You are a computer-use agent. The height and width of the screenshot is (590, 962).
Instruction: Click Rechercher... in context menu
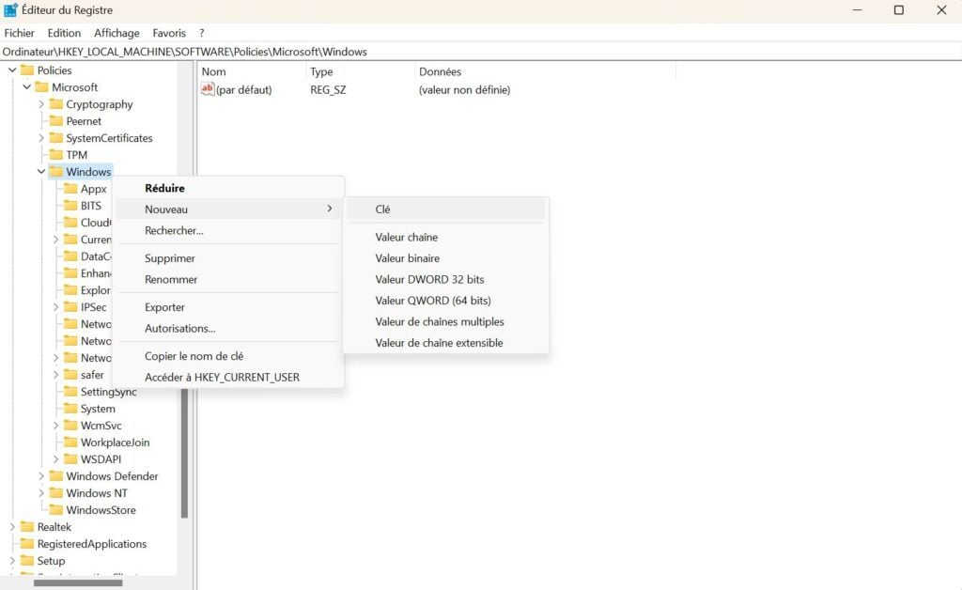click(x=227, y=230)
